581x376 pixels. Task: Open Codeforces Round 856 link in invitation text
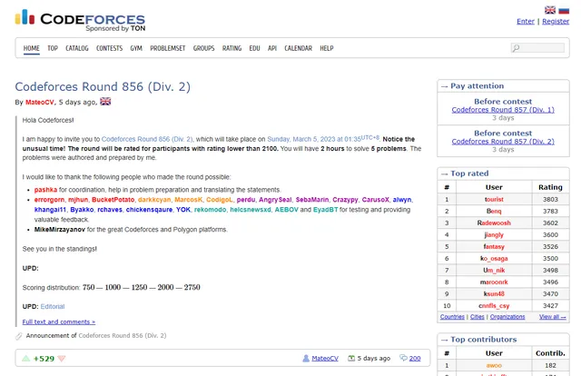coord(147,139)
